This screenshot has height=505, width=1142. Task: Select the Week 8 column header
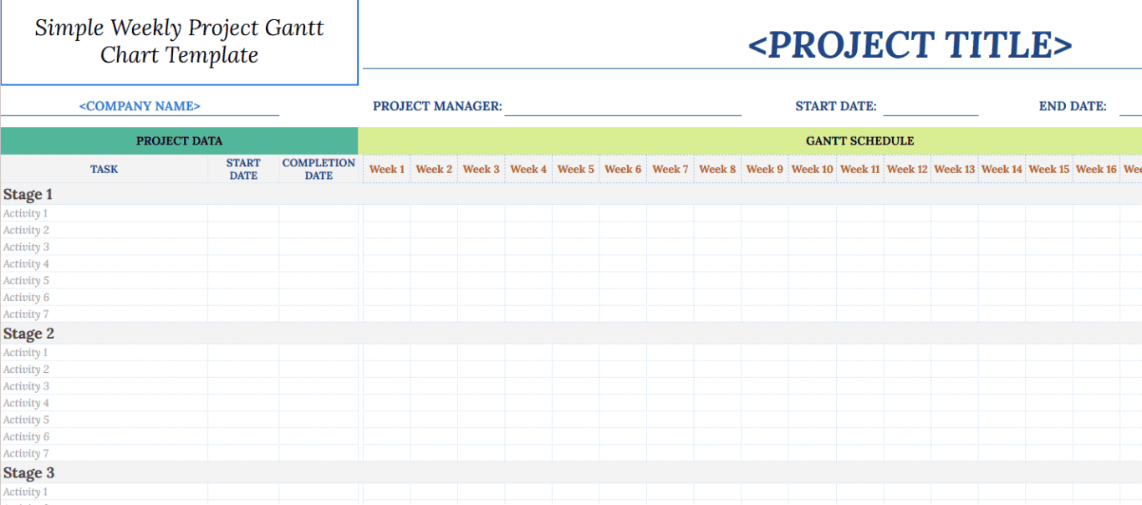point(717,169)
